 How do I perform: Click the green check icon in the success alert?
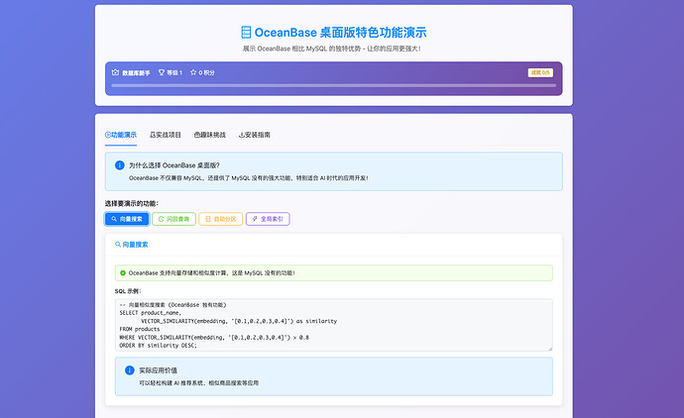coord(123,272)
